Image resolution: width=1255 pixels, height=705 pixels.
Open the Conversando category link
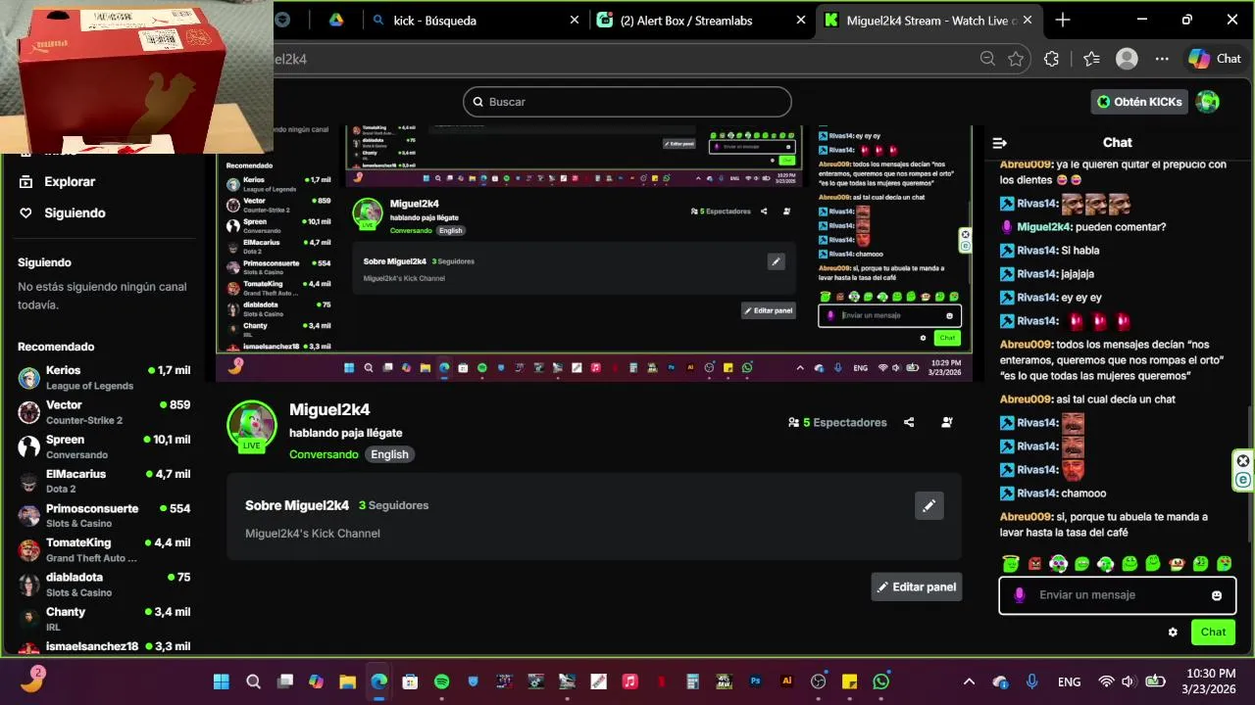click(x=324, y=454)
